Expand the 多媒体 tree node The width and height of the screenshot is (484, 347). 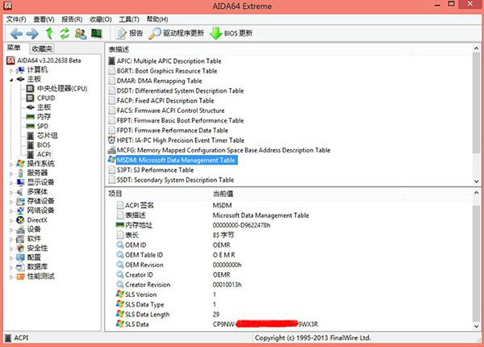pyautogui.click(x=11, y=192)
